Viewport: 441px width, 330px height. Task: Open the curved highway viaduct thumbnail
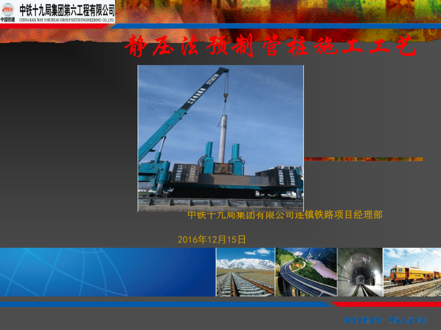pos(306,272)
